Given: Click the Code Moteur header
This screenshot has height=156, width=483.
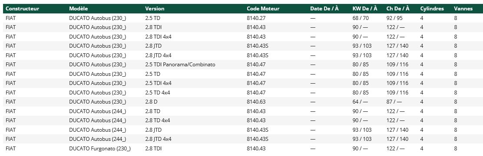Looking at the screenshot, I should coord(263,9).
